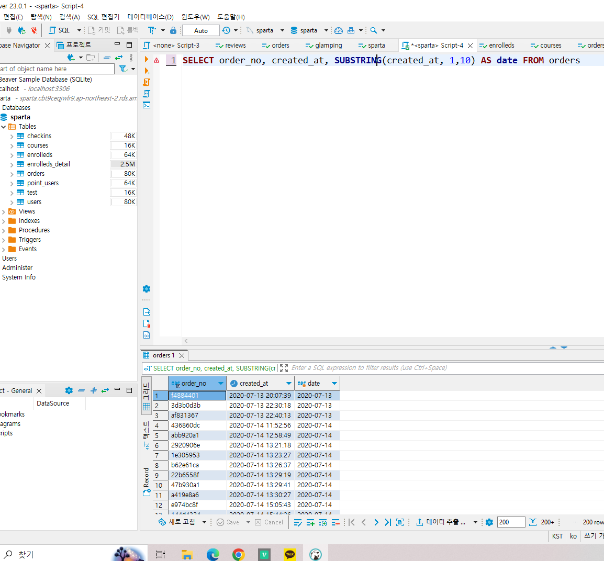Switch to the 프로젝트 tab
604x561 pixels.
click(x=74, y=45)
